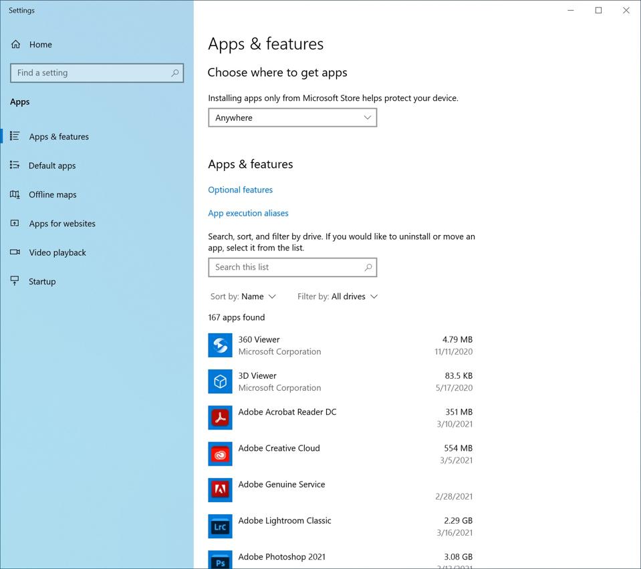Select the Adobe Acrobat Reader DC icon

(x=220, y=417)
